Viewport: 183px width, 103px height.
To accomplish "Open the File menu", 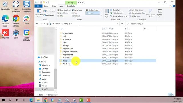I will [x=38, y=6].
